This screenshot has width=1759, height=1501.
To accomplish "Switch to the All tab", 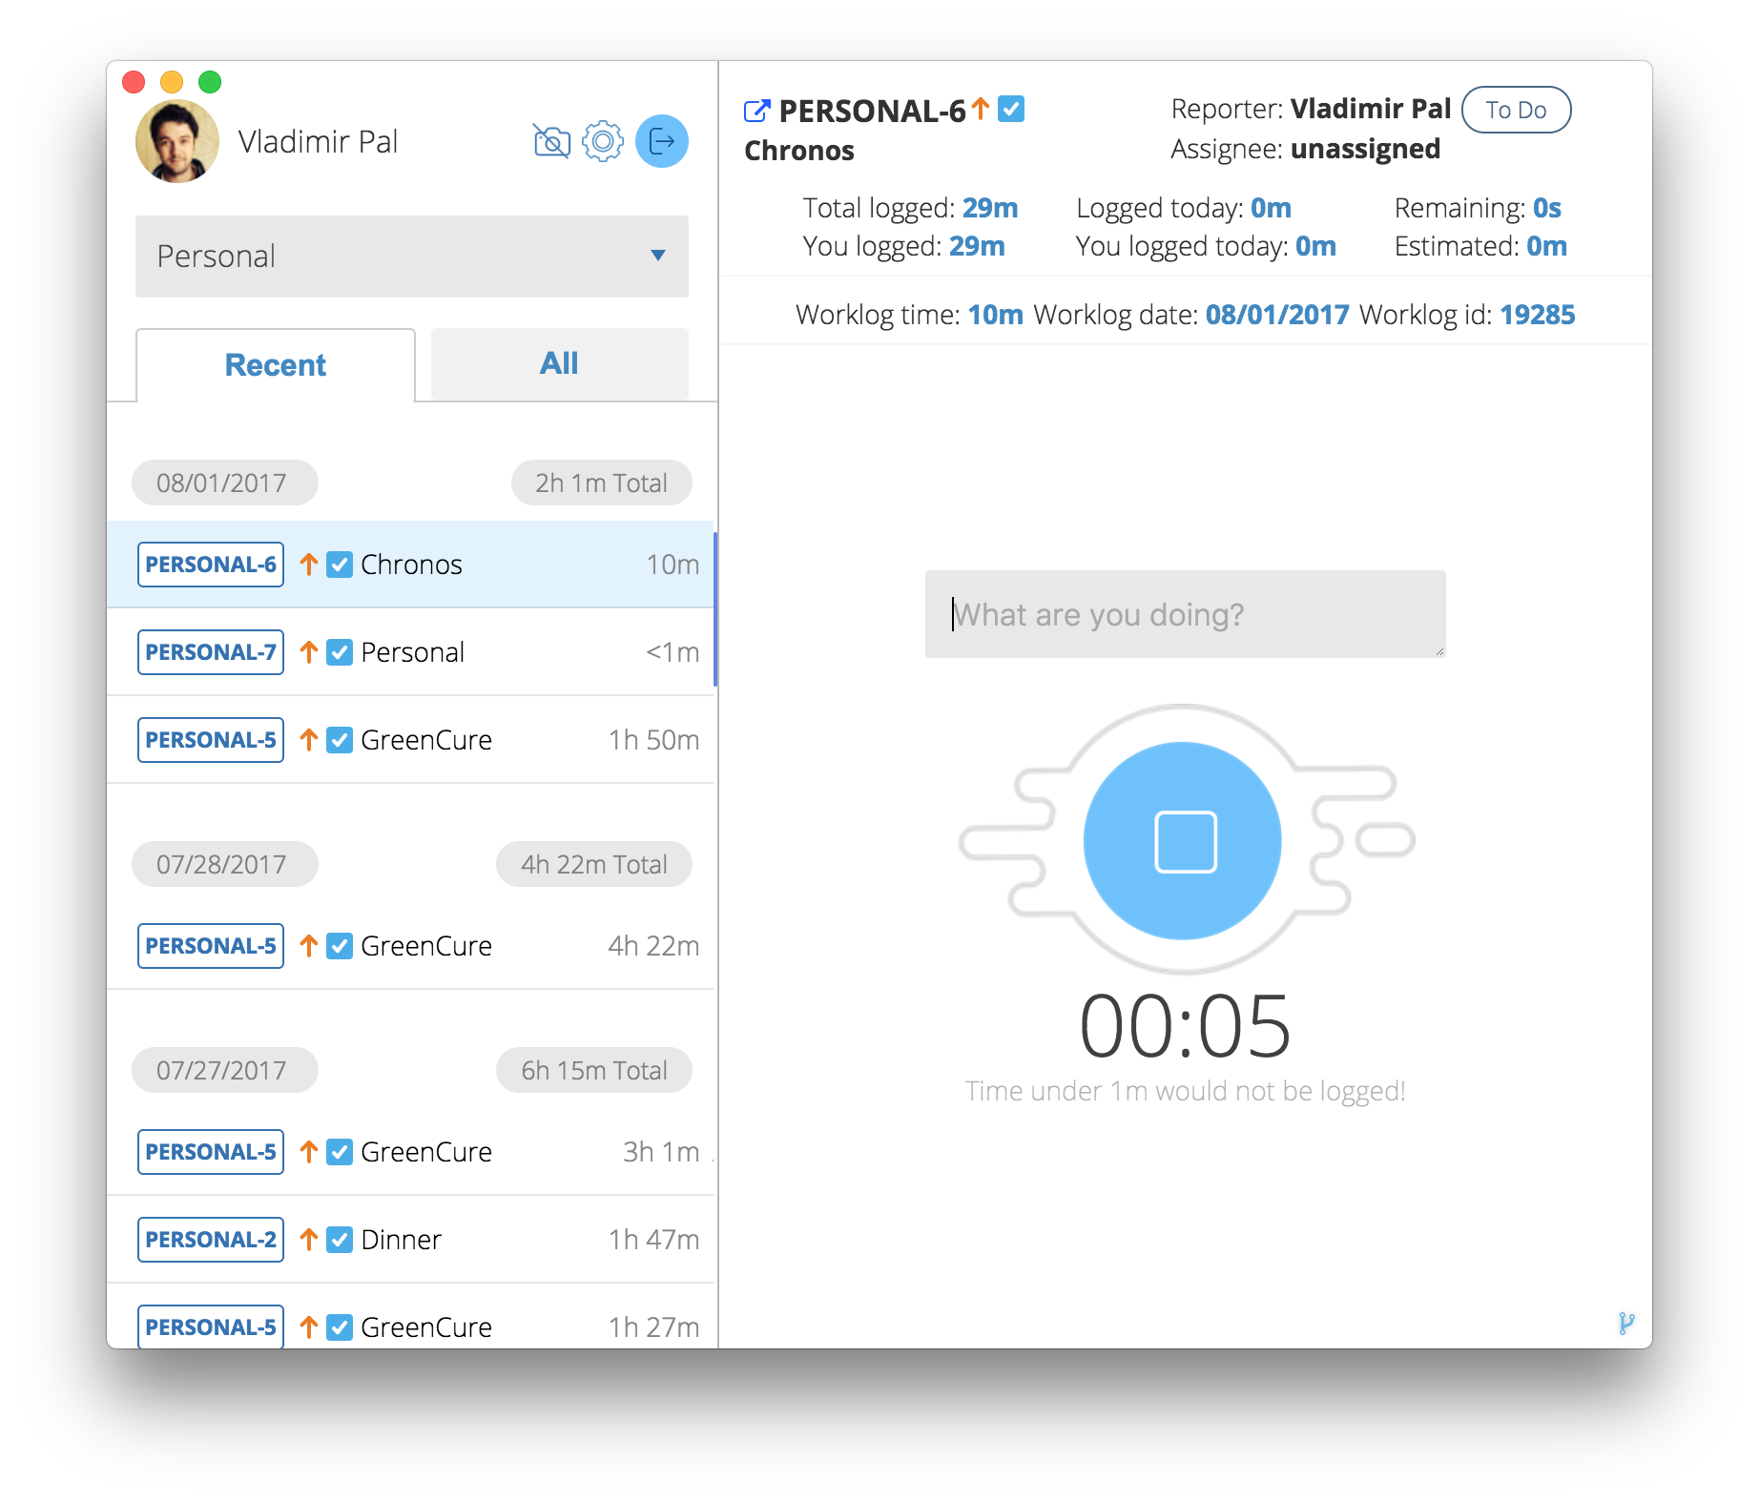I will coord(558,363).
